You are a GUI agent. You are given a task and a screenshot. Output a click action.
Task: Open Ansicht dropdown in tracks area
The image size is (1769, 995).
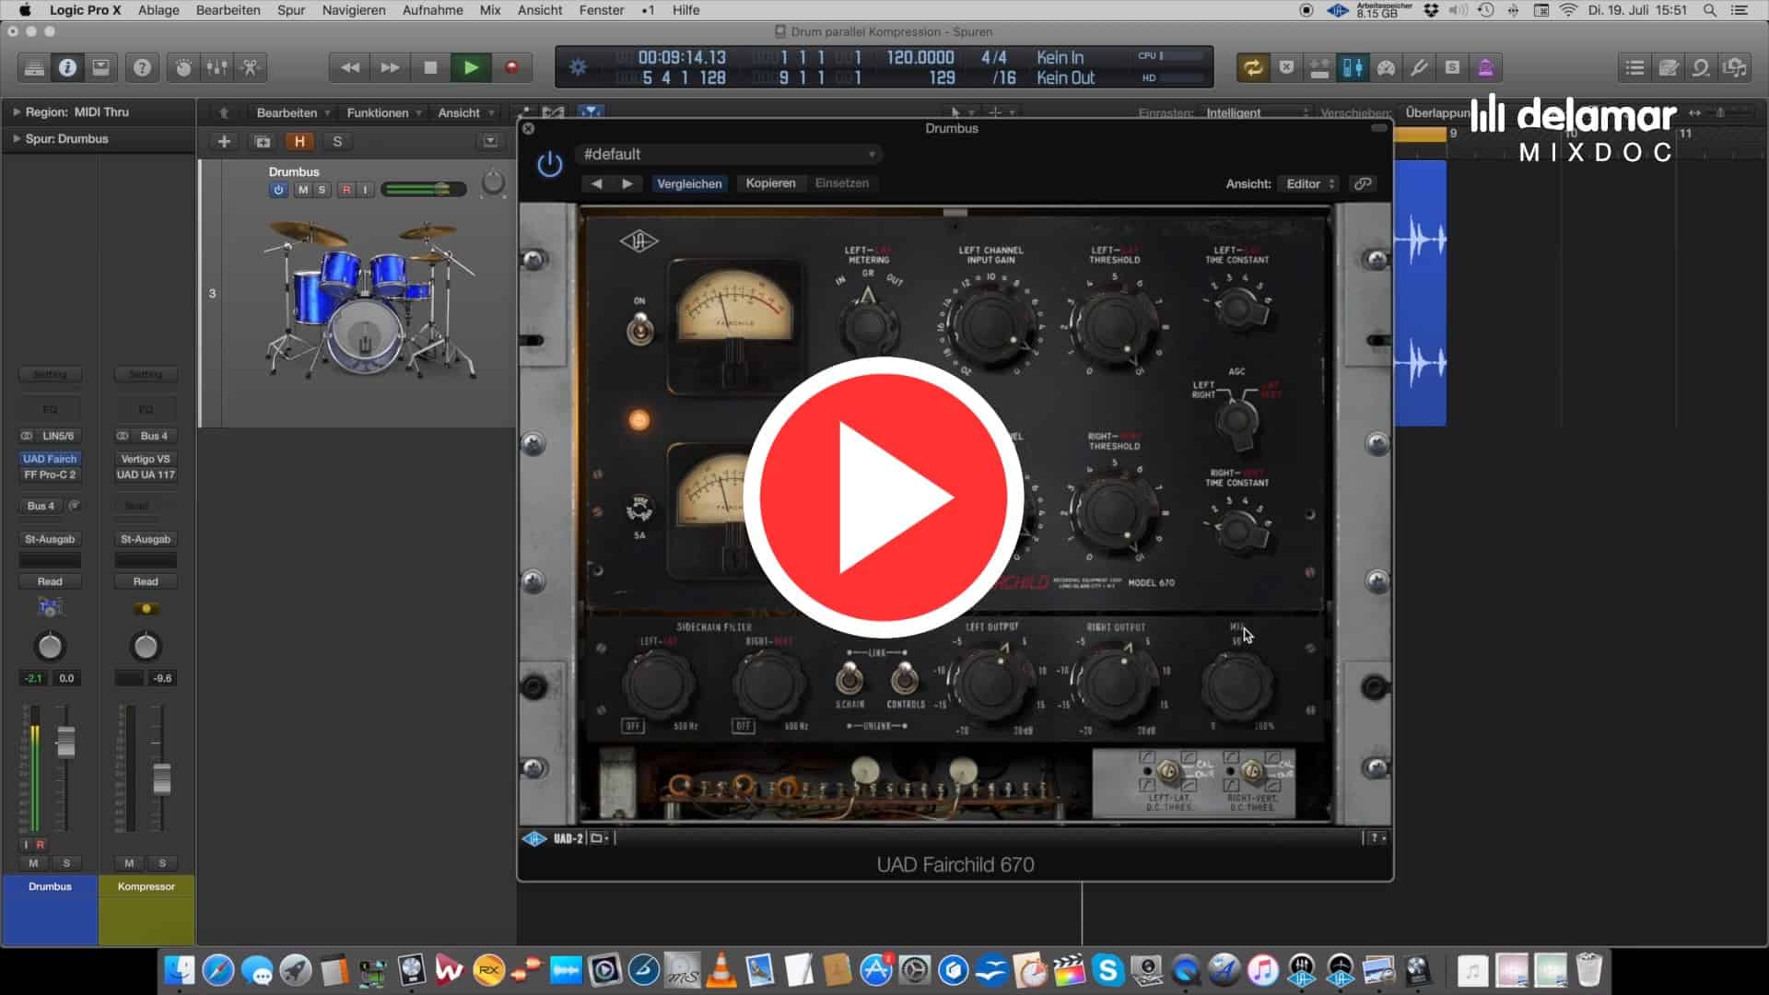(x=465, y=112)
